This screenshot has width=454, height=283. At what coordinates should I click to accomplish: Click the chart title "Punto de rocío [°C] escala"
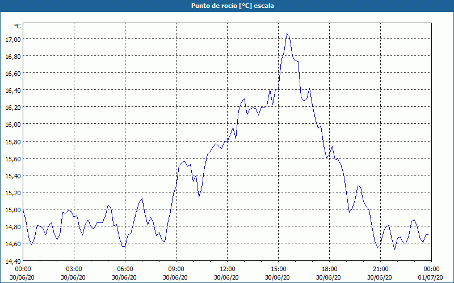233,6
